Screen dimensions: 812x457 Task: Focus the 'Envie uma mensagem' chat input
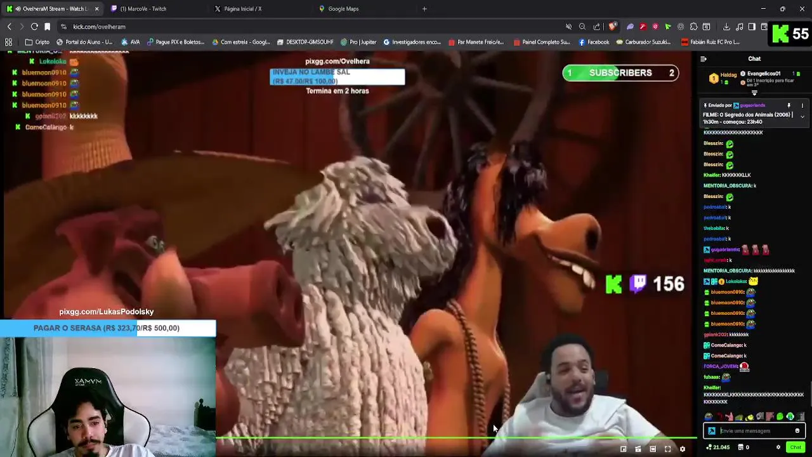pyautogui.click(x=755, y=431)
